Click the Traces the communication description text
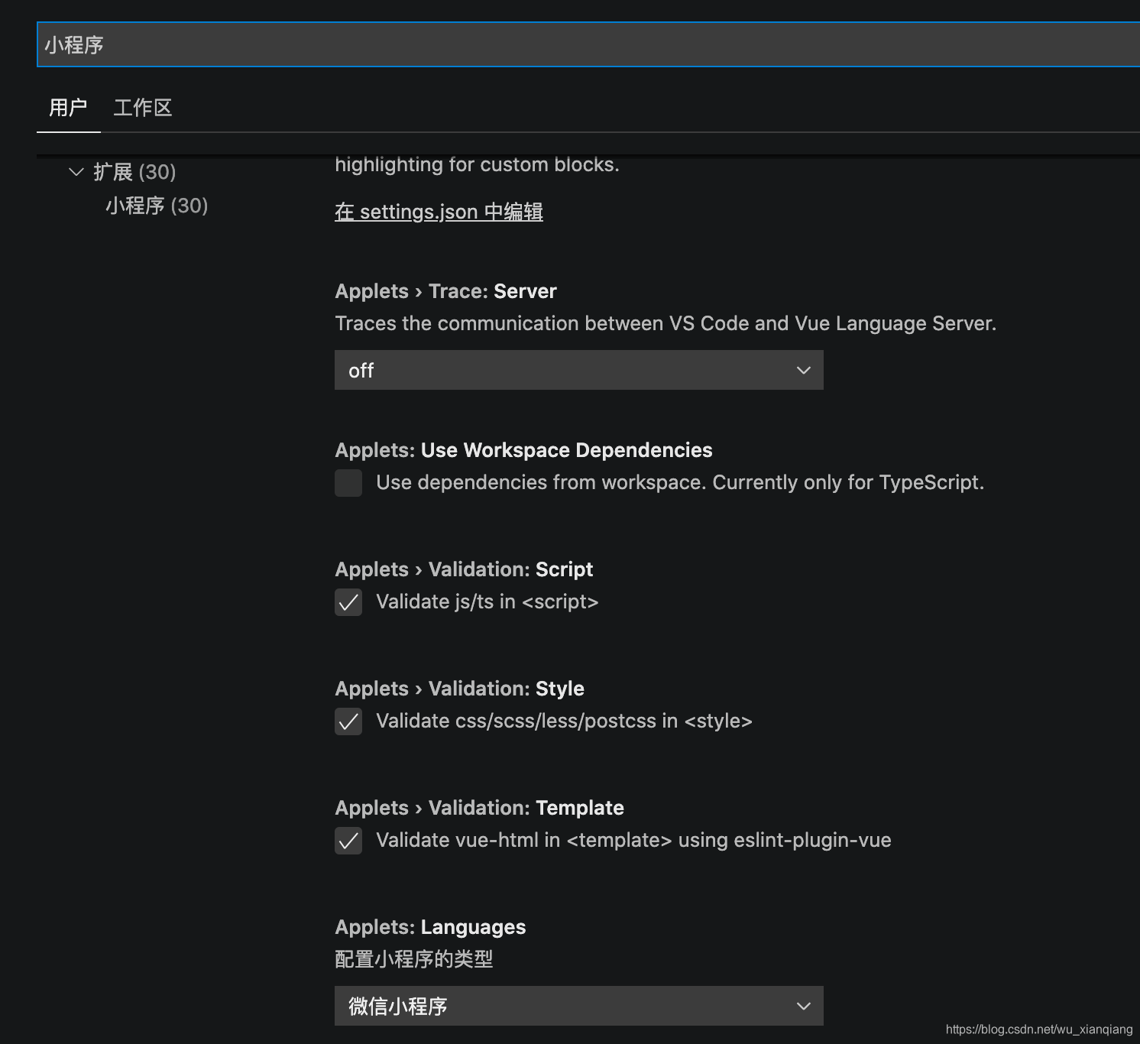 (x=666, y=323)
